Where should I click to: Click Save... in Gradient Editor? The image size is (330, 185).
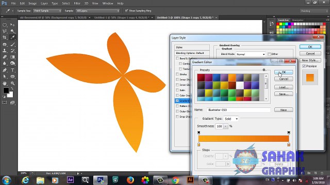pos(284,94)
